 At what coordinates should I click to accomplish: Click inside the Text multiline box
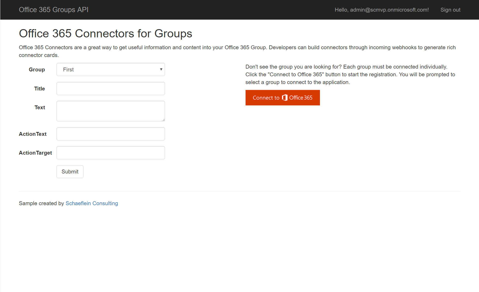tap(111, 111)
